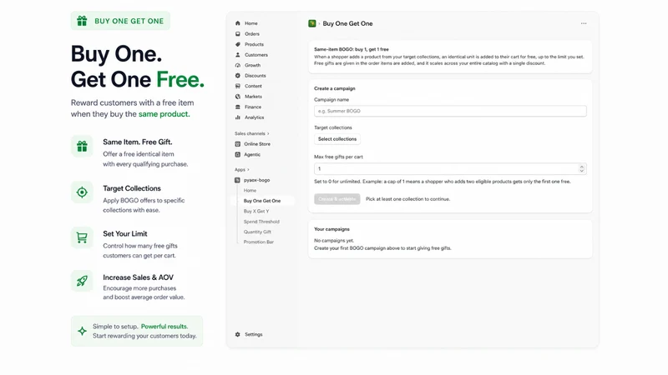Click the Discounts badge icon
This screenshot has width=668, height=375.
238,76
